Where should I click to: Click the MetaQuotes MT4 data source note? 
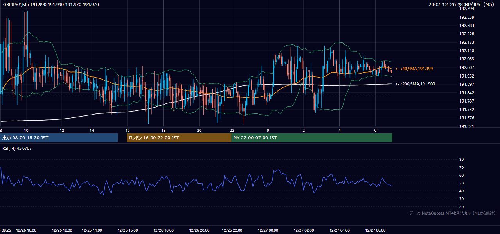pos(452,213)
